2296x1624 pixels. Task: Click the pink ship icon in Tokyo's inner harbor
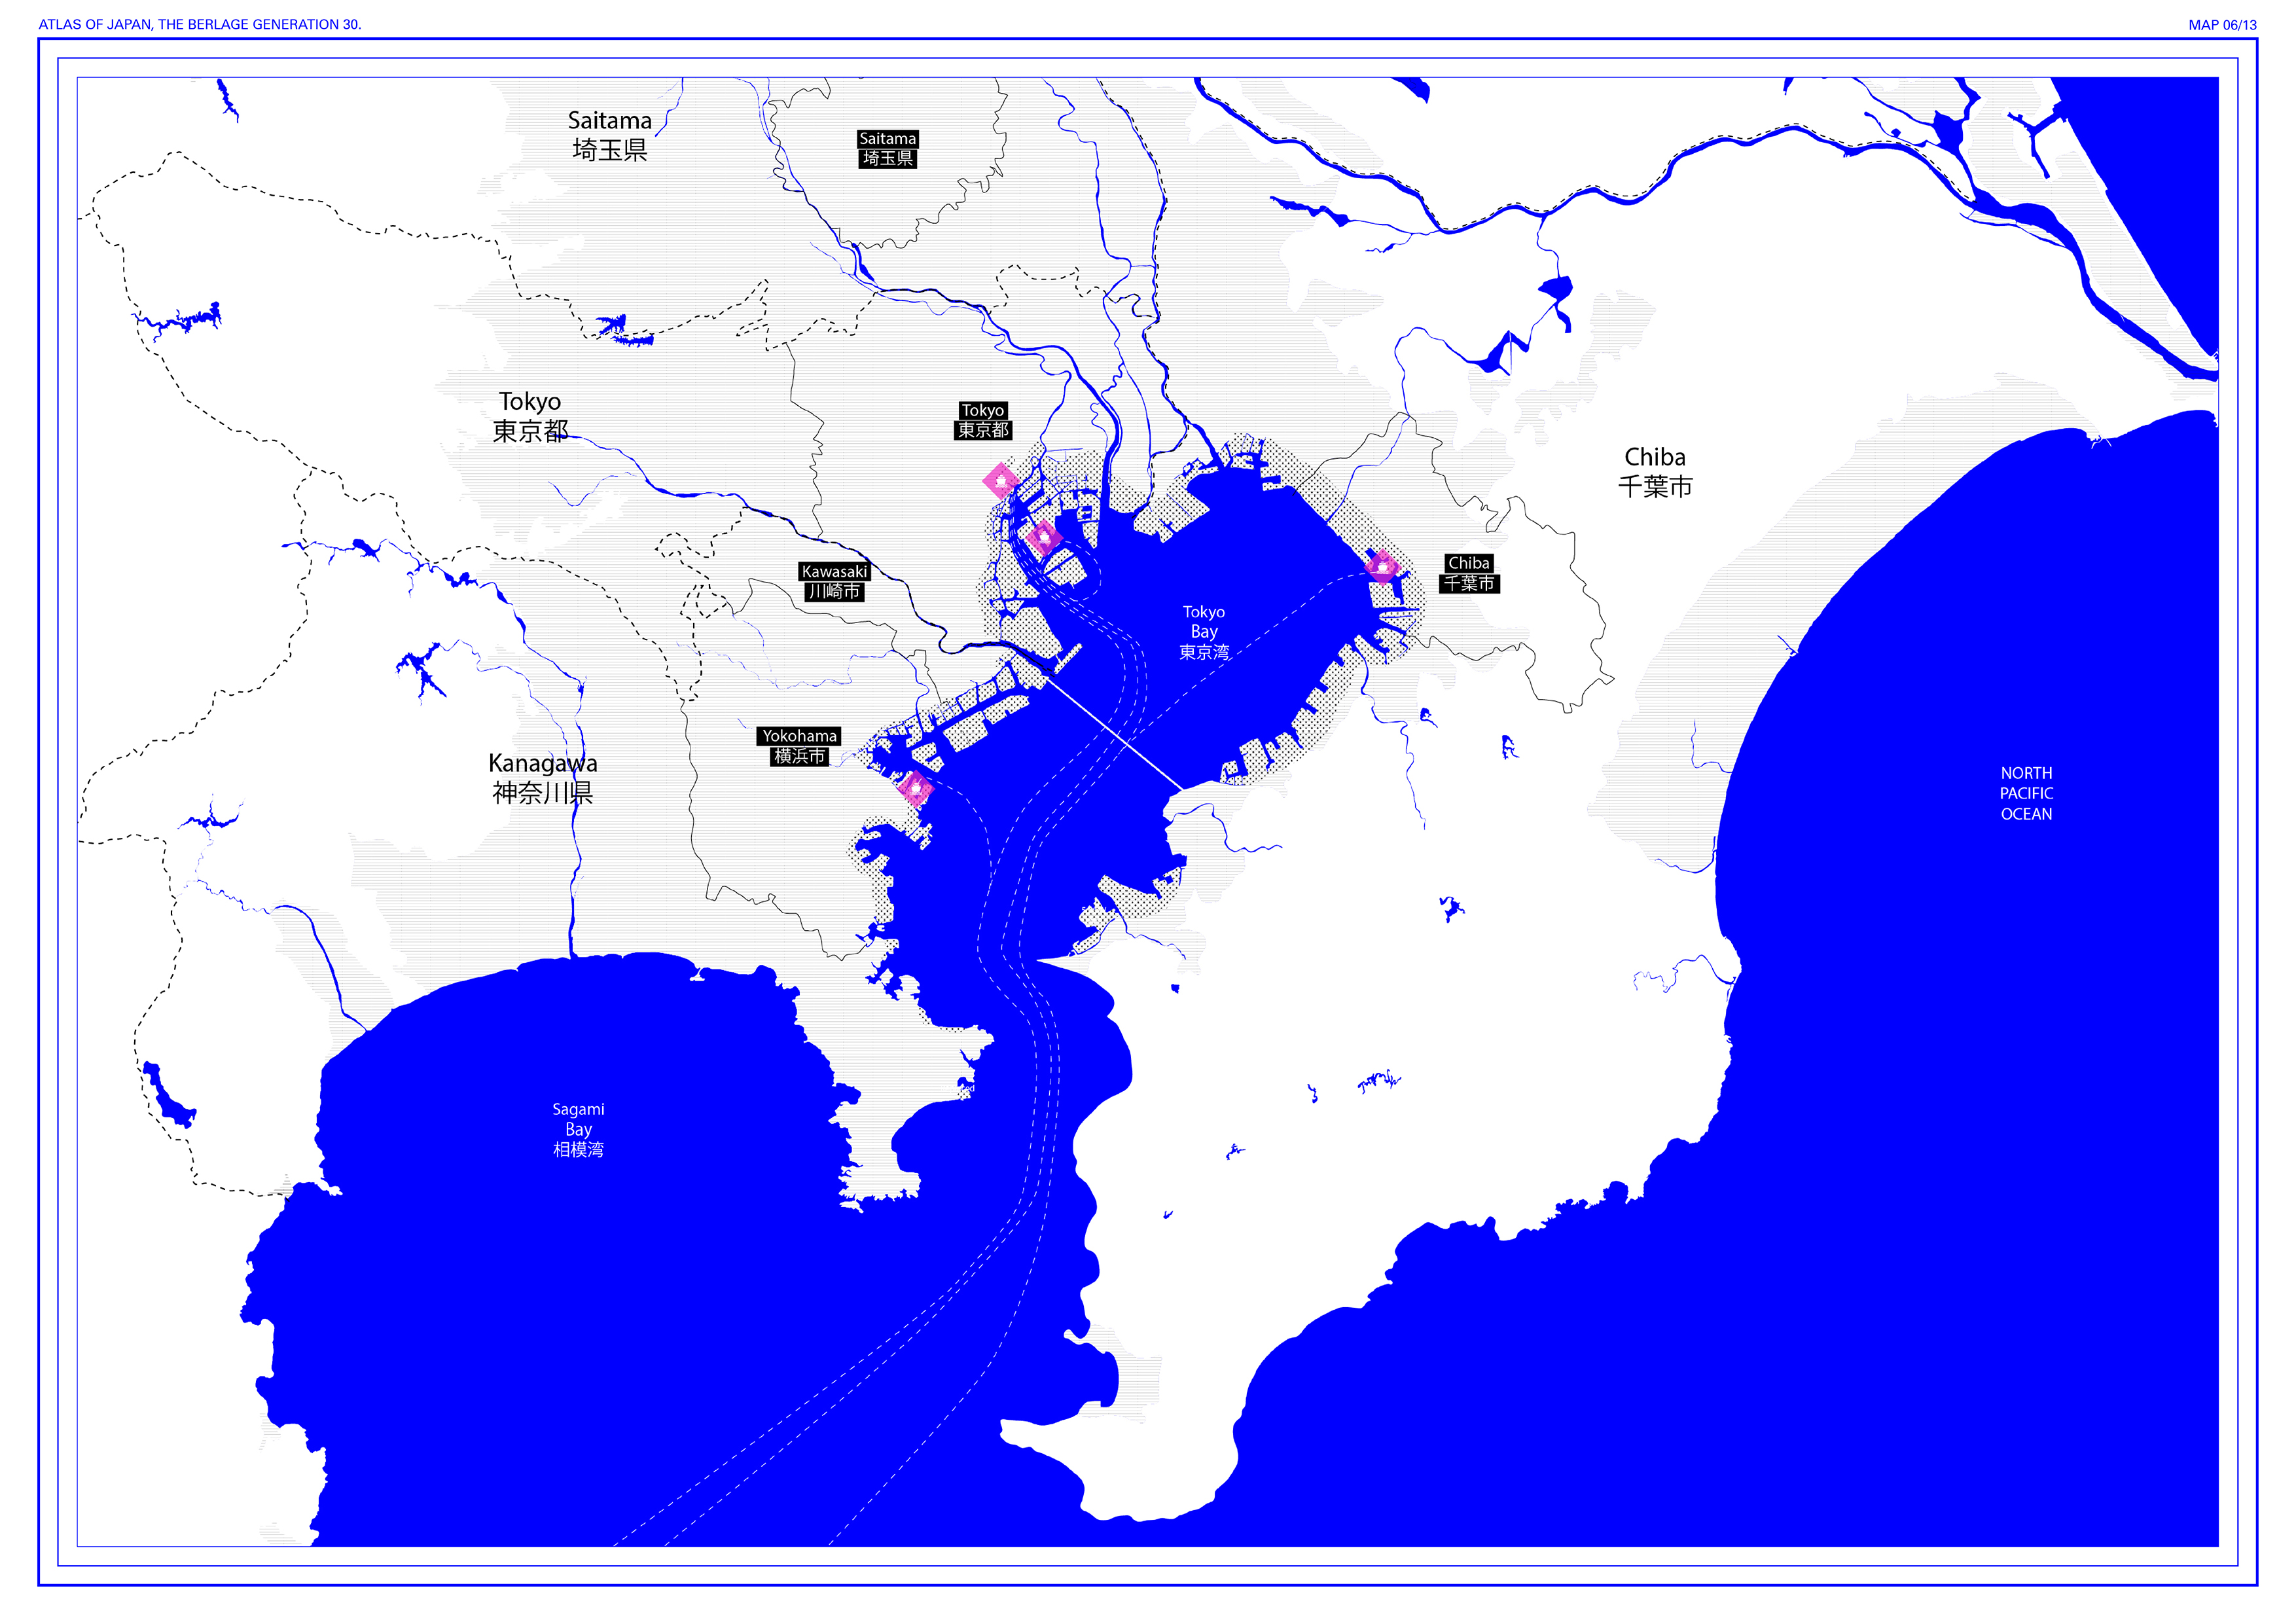pyautogui.click(x=1043, y=537)
